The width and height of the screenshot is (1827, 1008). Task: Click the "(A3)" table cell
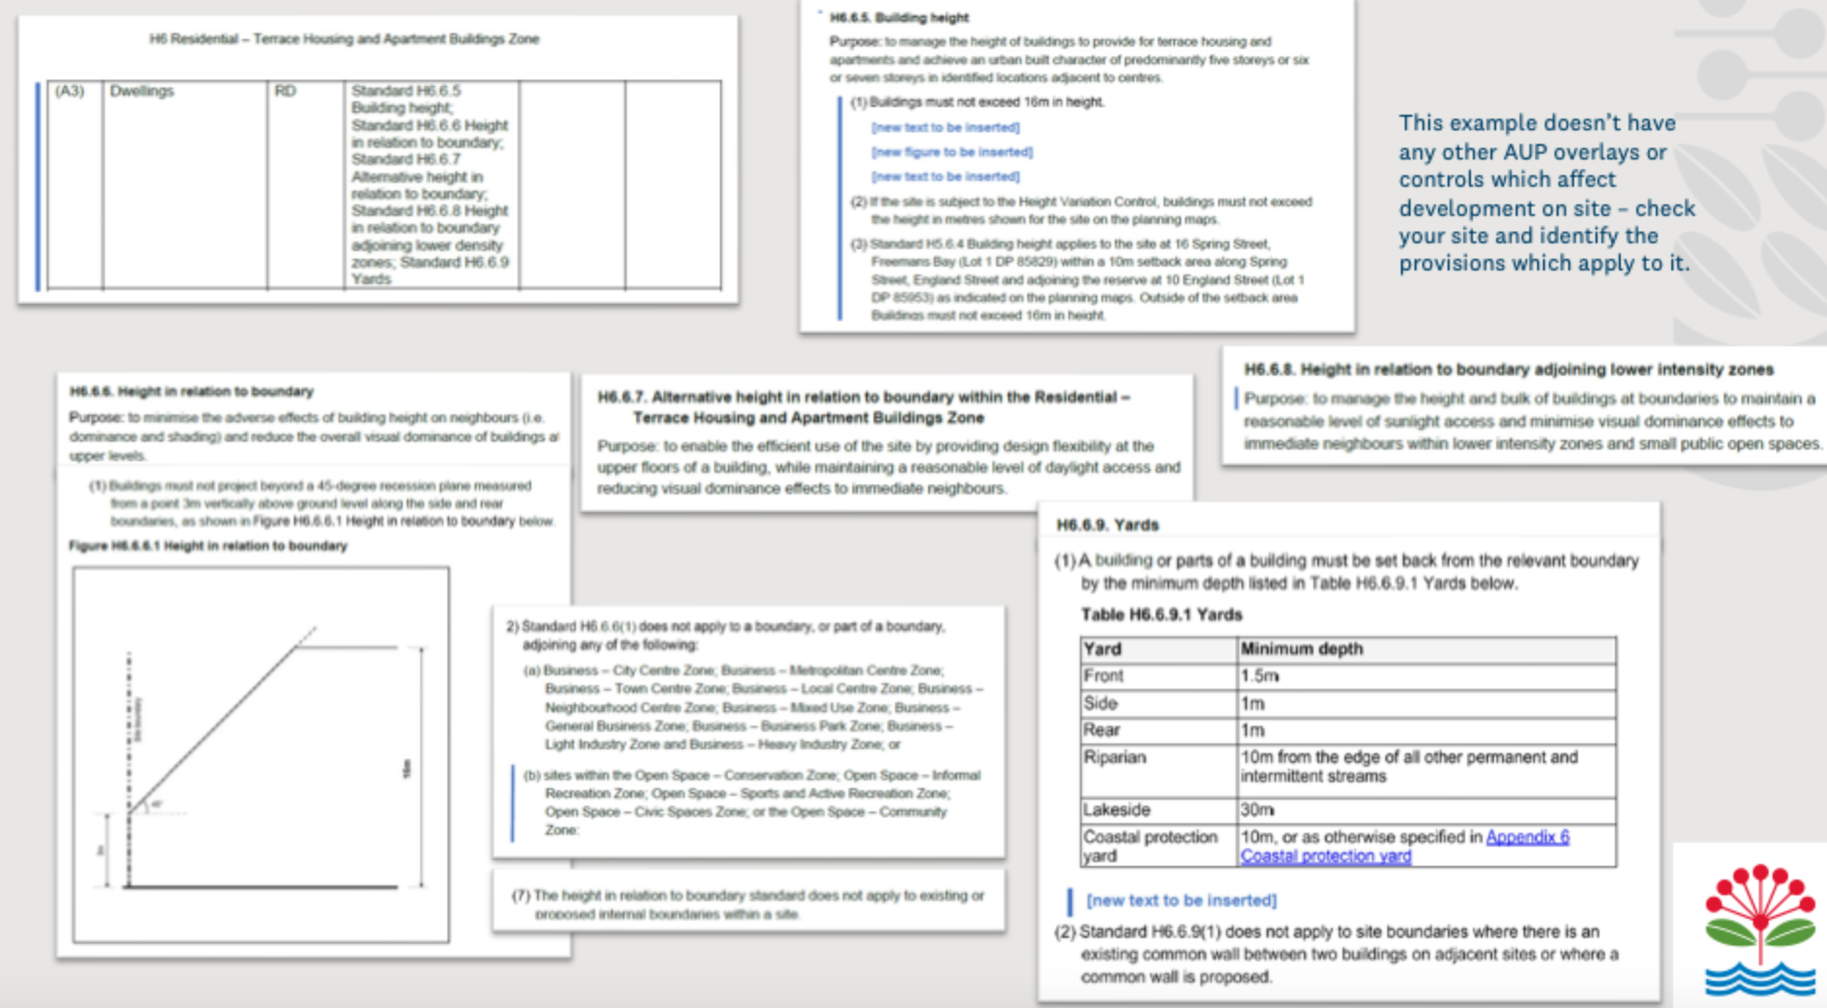point(70,91)
